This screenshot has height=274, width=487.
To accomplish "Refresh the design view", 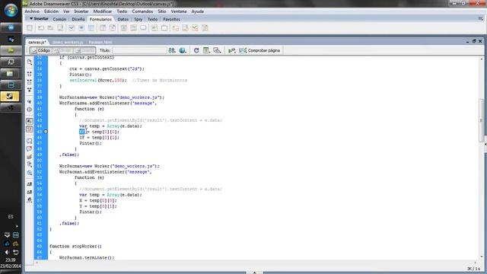I will coord(196,50).
